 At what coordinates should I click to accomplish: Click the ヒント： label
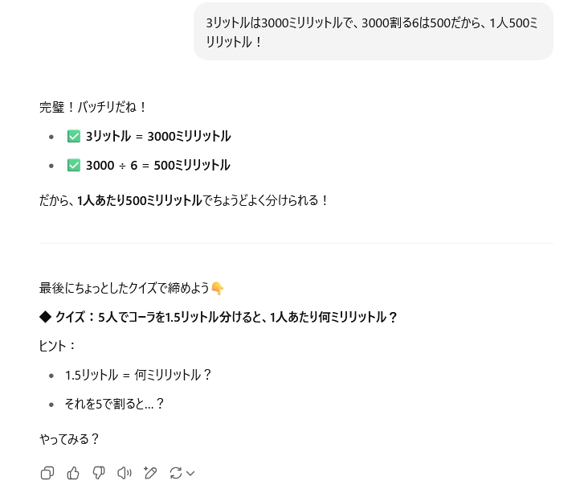coord(57,346)
